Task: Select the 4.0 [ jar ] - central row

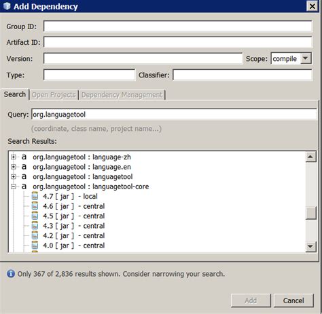Action: pyautogui.click(x=74, y=246)
